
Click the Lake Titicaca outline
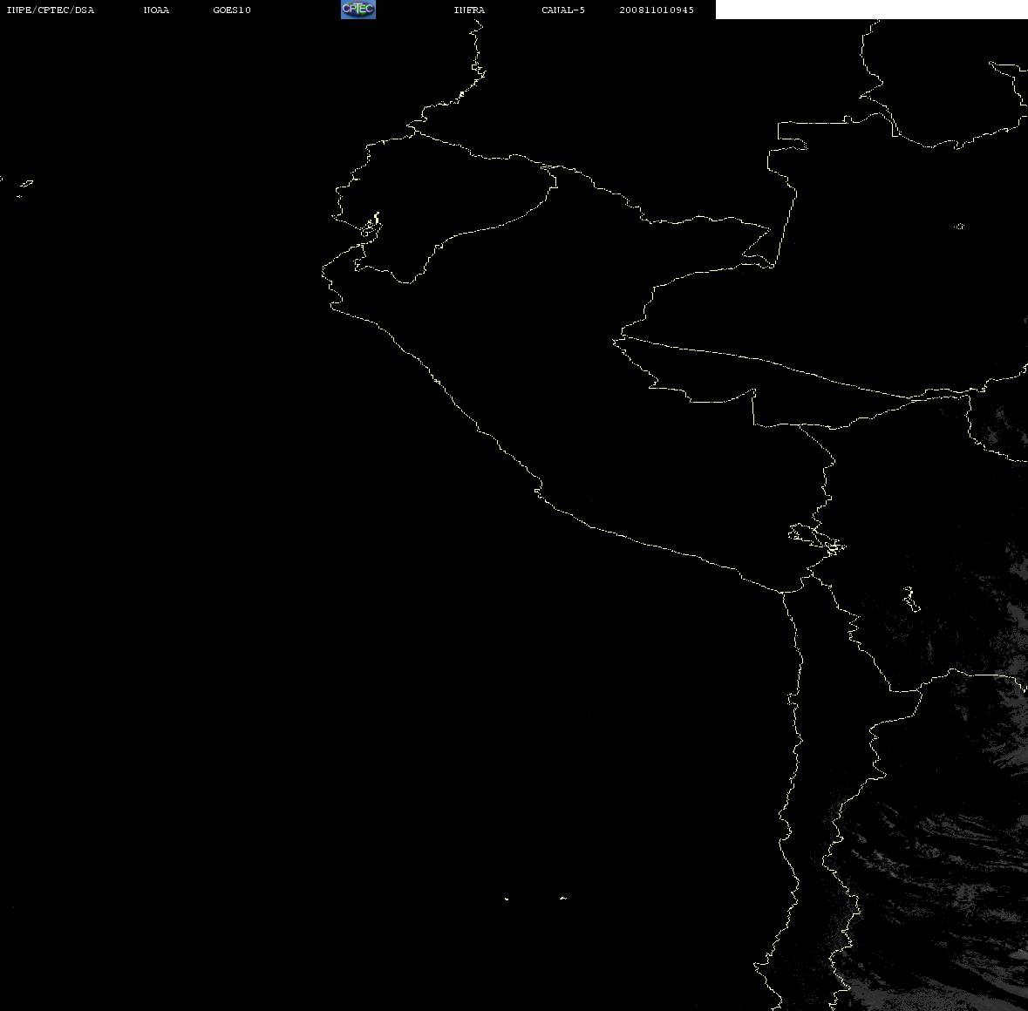tap(817, 539)
